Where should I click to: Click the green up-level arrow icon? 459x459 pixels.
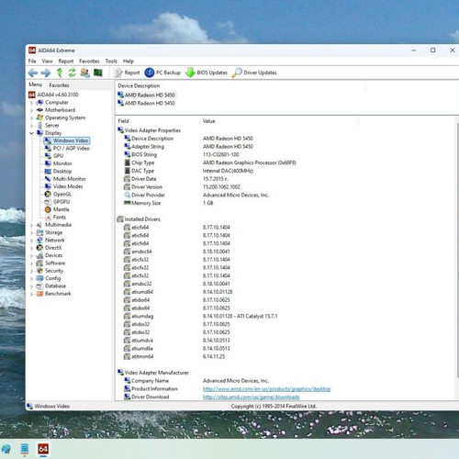pos(60,73)
